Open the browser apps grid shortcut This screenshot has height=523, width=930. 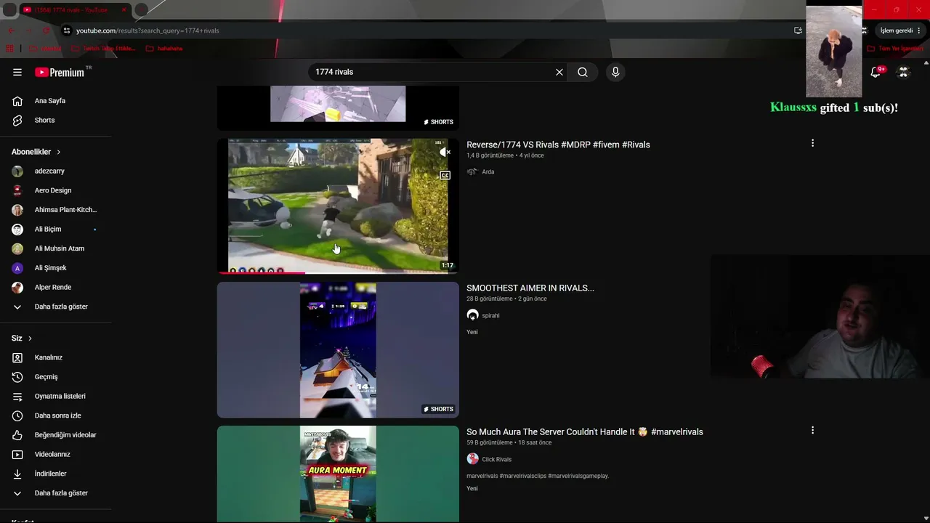point(9,49)
